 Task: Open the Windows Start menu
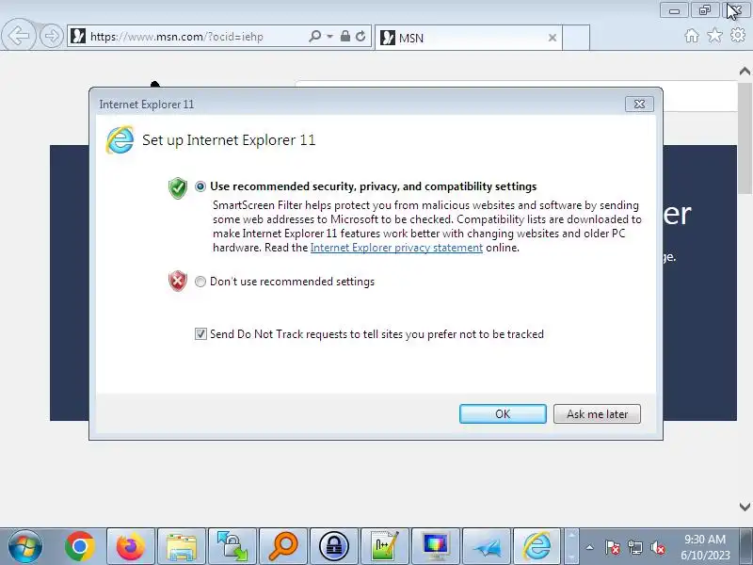coord(25,546)
